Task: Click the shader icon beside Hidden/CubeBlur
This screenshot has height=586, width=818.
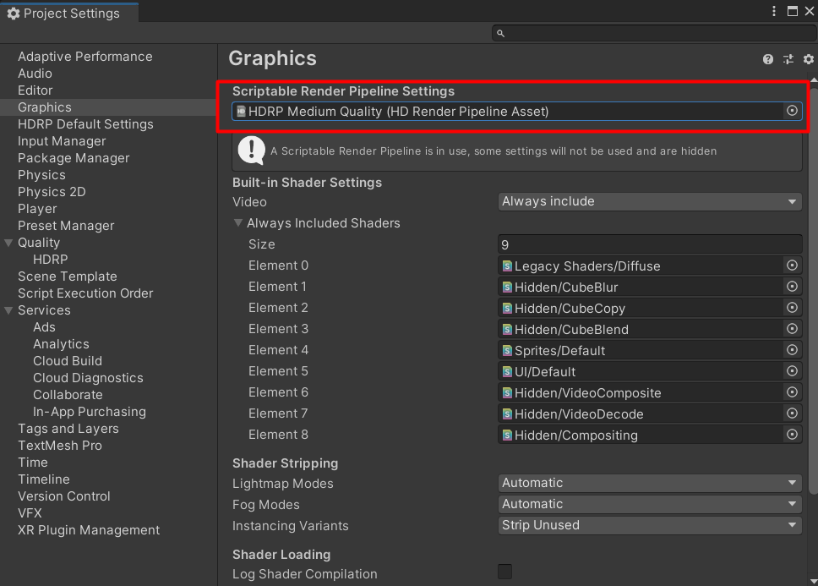Action: click(507, 287)
